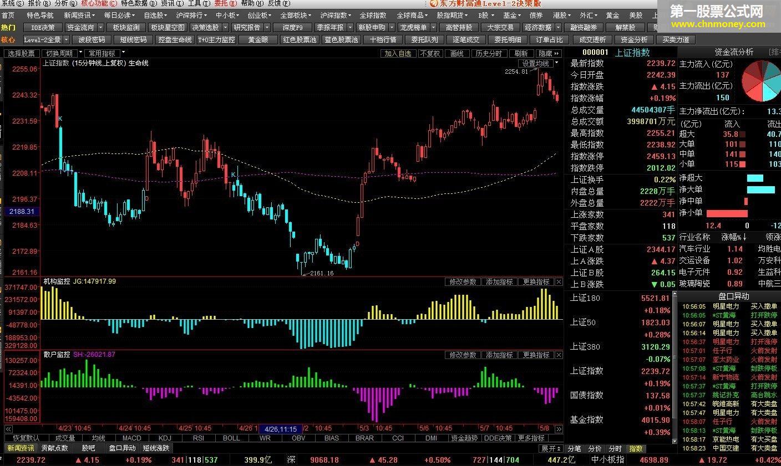Image resolution: width=781 pixels, height=466 pixels.
Task: Sort by 涨幅% column header
Action: [x=734, y=237]
